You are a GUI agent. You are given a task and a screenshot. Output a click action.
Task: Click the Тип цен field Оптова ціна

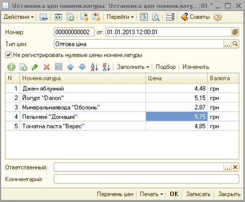click(x=138, y=44)
